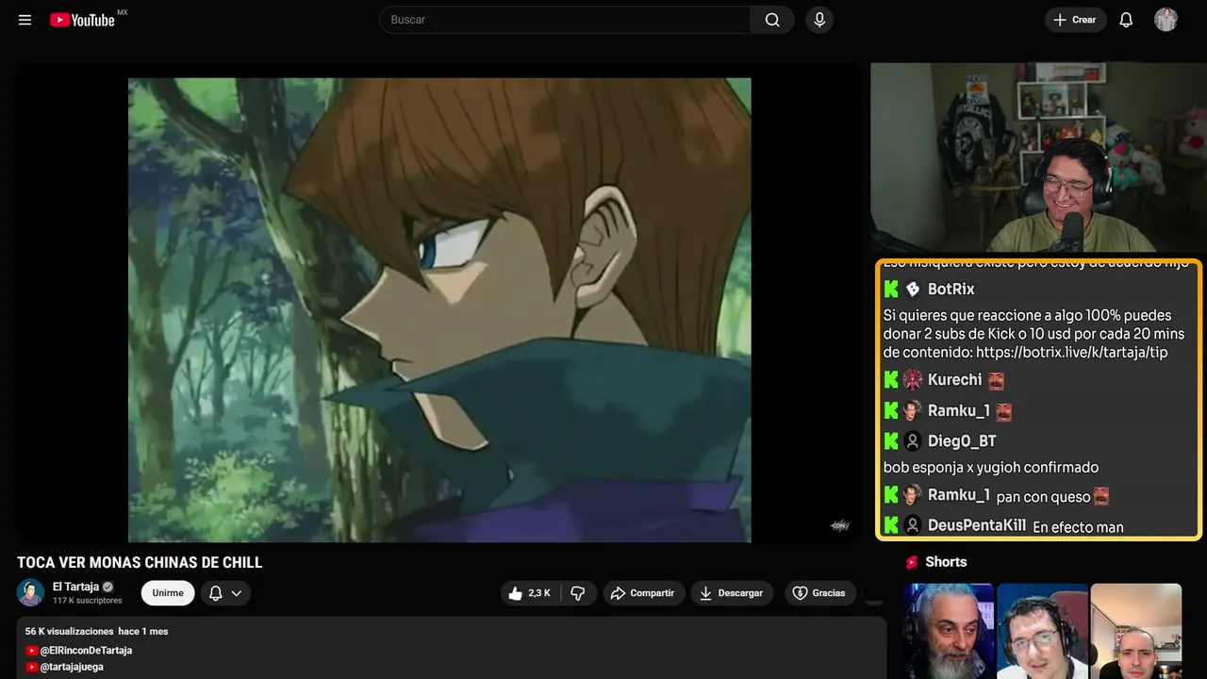
Task: Expand channel notification bell dropdown
Action: [225, 593]
